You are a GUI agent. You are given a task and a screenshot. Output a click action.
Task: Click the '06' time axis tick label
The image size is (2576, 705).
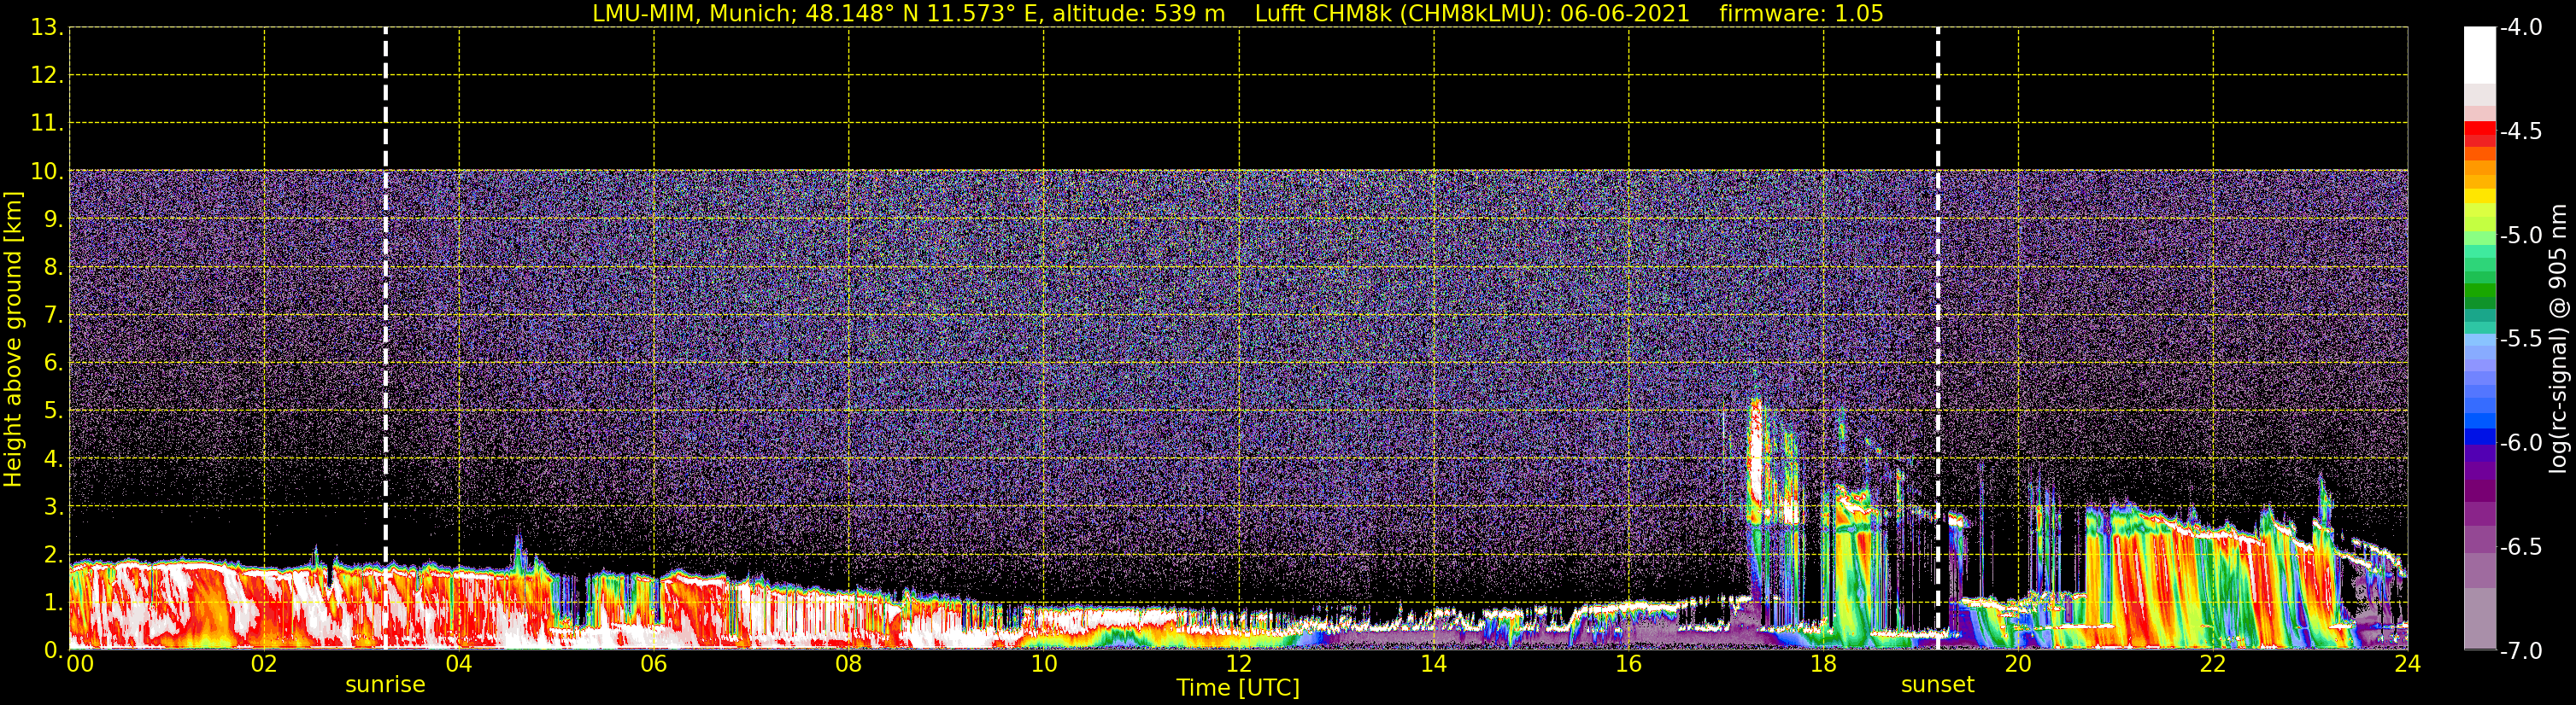coord(654,664)
